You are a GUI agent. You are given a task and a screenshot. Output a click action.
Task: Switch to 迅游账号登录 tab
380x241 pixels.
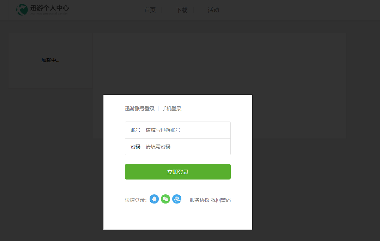tap(140, 108)
